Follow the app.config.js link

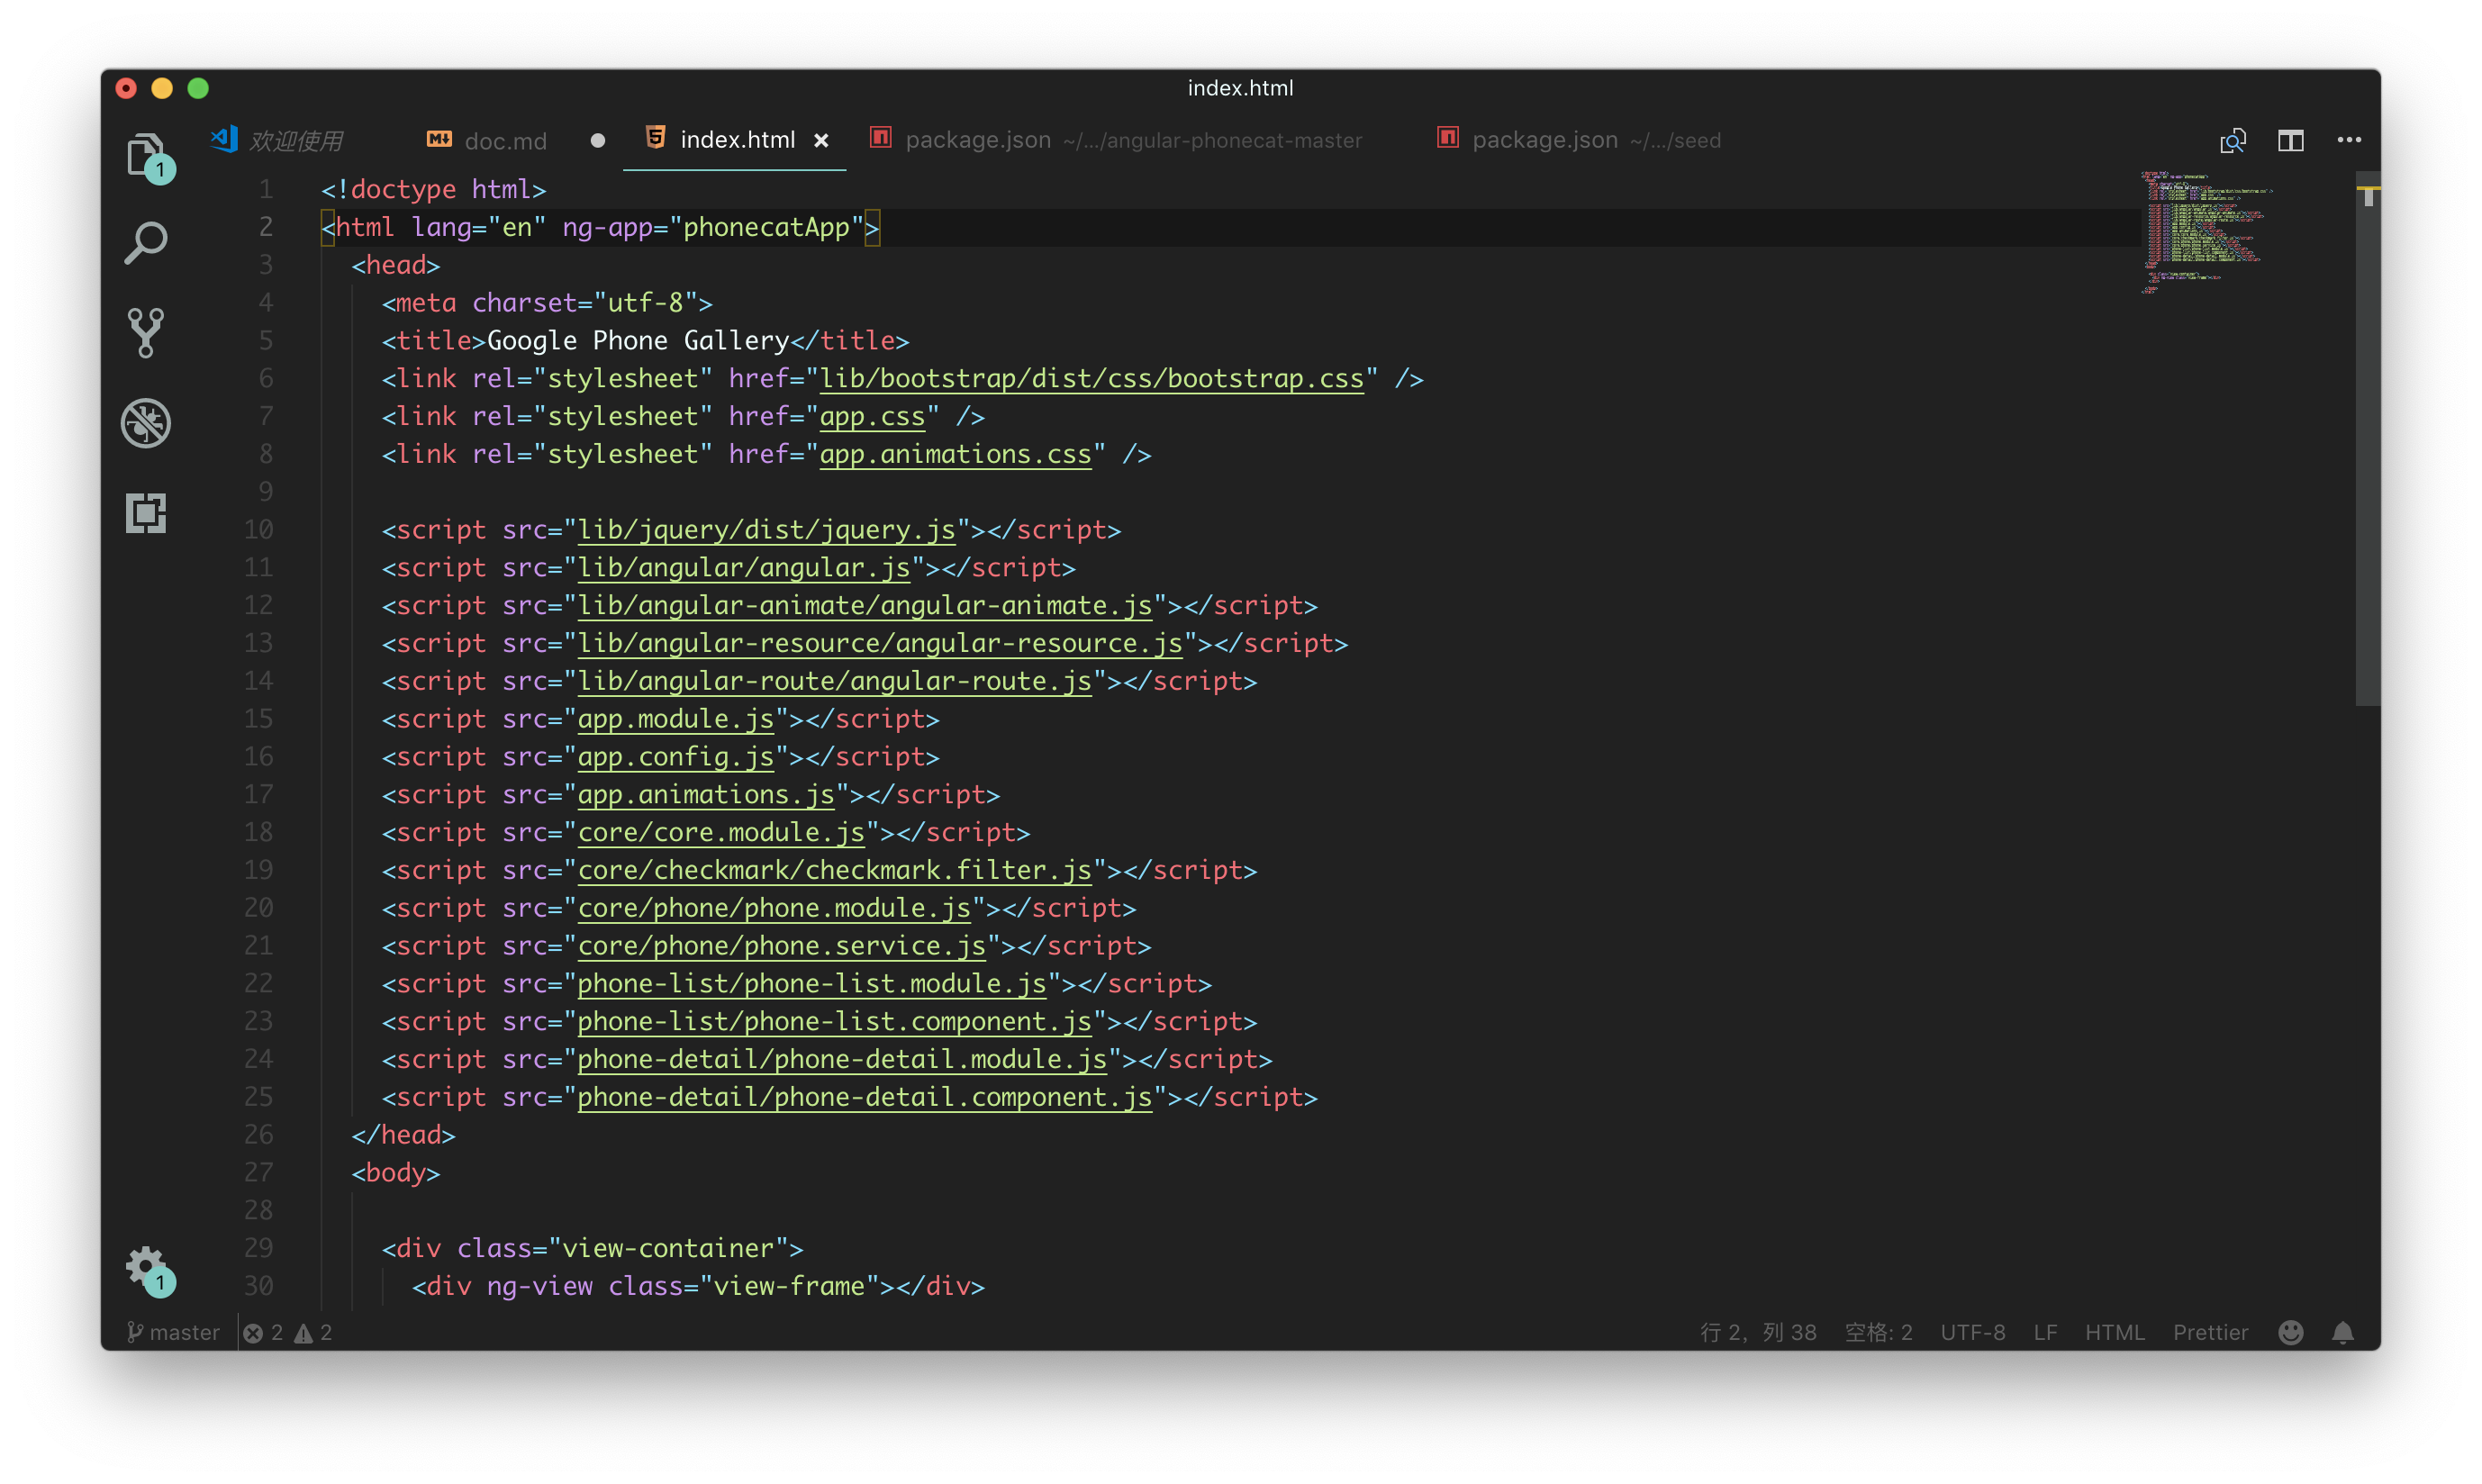coord(676,758)
